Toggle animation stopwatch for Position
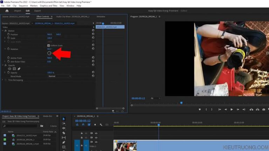Viewport: 269px width, 151px height. click(x=8, y=34)
